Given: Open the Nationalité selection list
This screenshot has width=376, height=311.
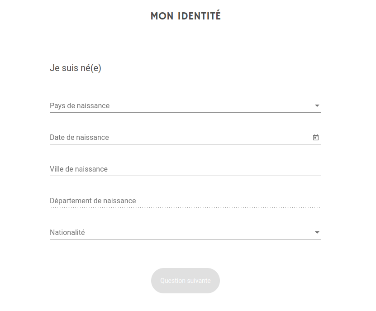Looking at the screenshot, I should [181, 232].
